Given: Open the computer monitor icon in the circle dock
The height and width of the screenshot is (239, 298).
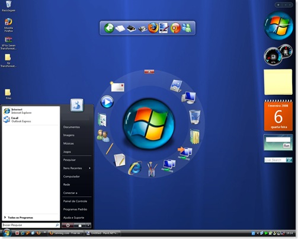Looking at the screenshot, I should pos(189,98).
